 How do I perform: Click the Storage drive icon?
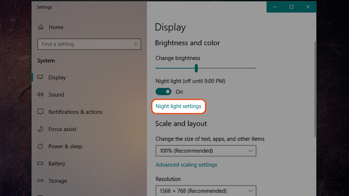point(40,180)
